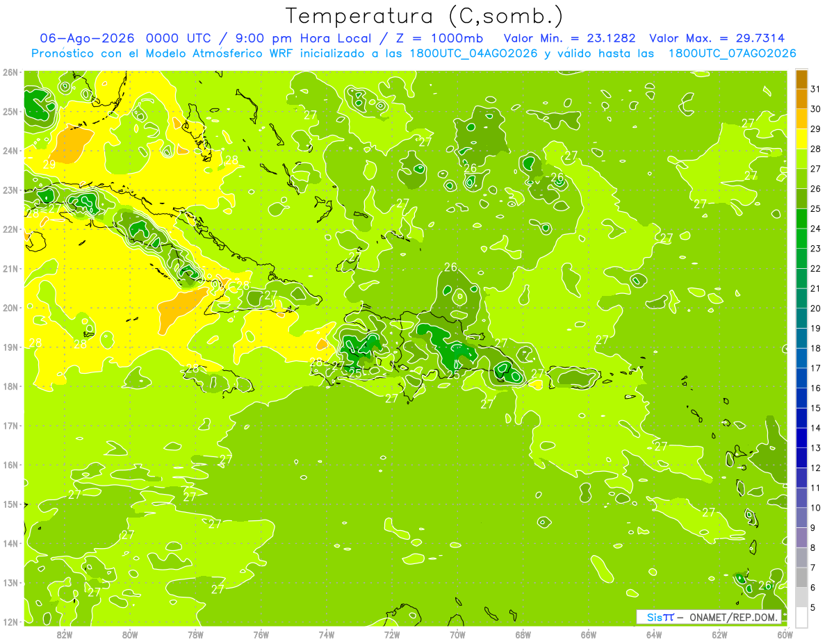Select the green legend swatch between 26 and 27
834x644 pixels.
pyautogui.click(x=801, y=179)
